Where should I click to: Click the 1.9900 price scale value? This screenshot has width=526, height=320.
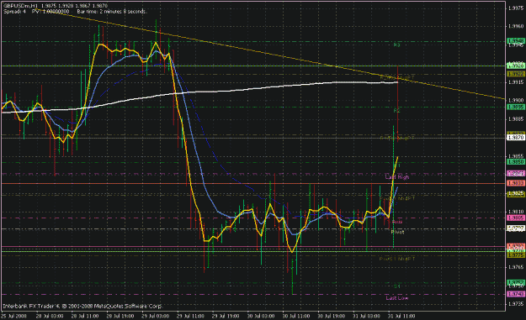pyautogui.click(x=517, y=101)
